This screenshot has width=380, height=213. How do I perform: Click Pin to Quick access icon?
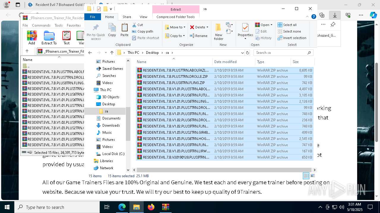point(96,28)
